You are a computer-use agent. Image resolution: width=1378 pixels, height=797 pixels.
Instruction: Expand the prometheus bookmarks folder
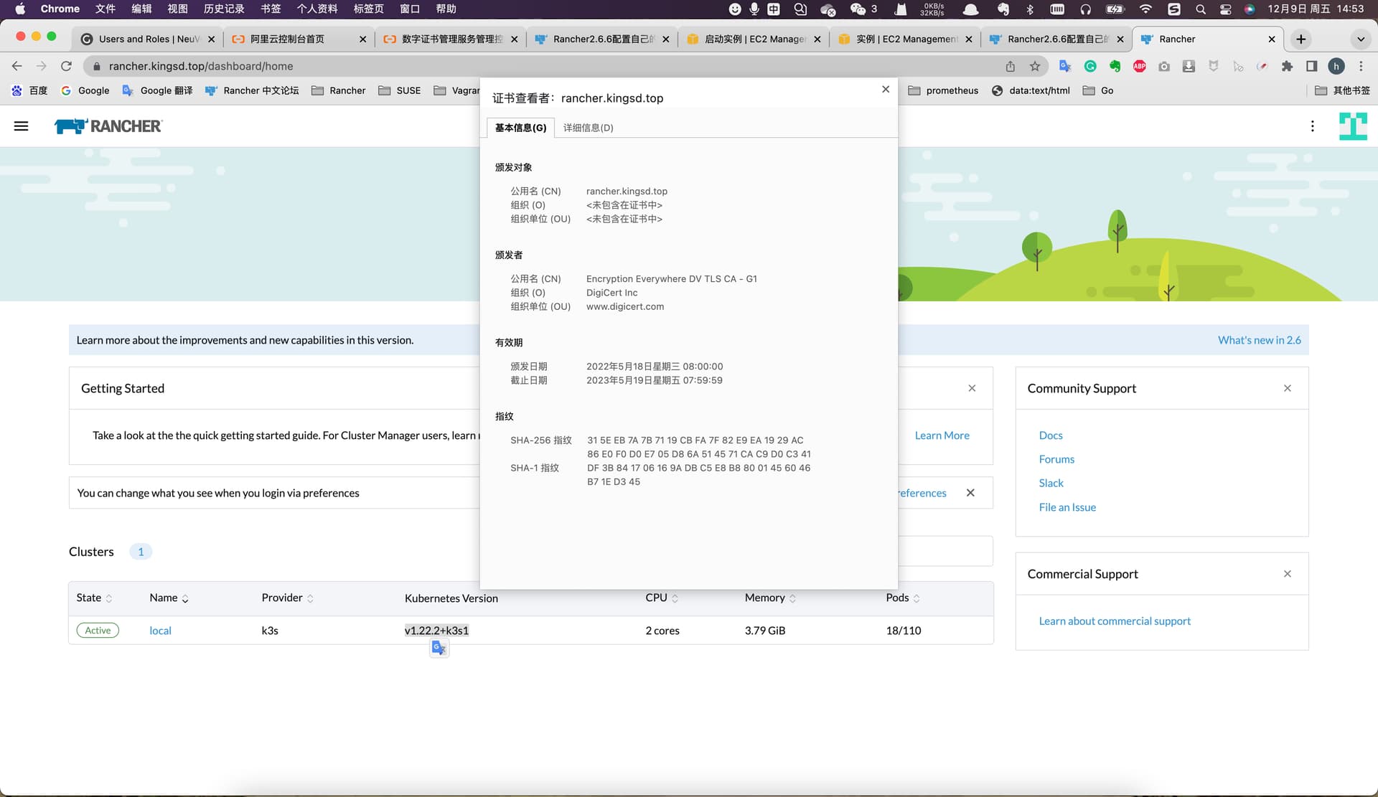pyautogui.click(x=943, y=90)
